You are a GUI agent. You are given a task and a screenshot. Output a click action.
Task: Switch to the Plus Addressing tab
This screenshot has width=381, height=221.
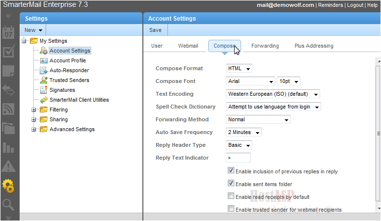(x=314, y=46)
